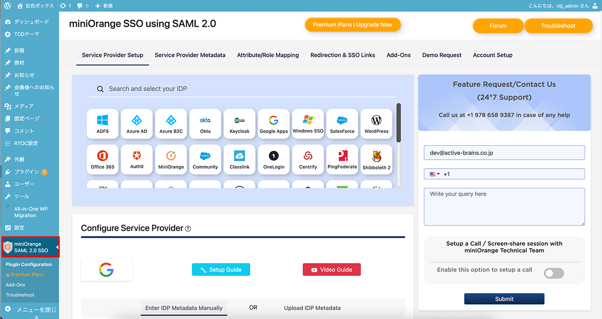Go to Redirection & SSO Links tab

point(343,55)
